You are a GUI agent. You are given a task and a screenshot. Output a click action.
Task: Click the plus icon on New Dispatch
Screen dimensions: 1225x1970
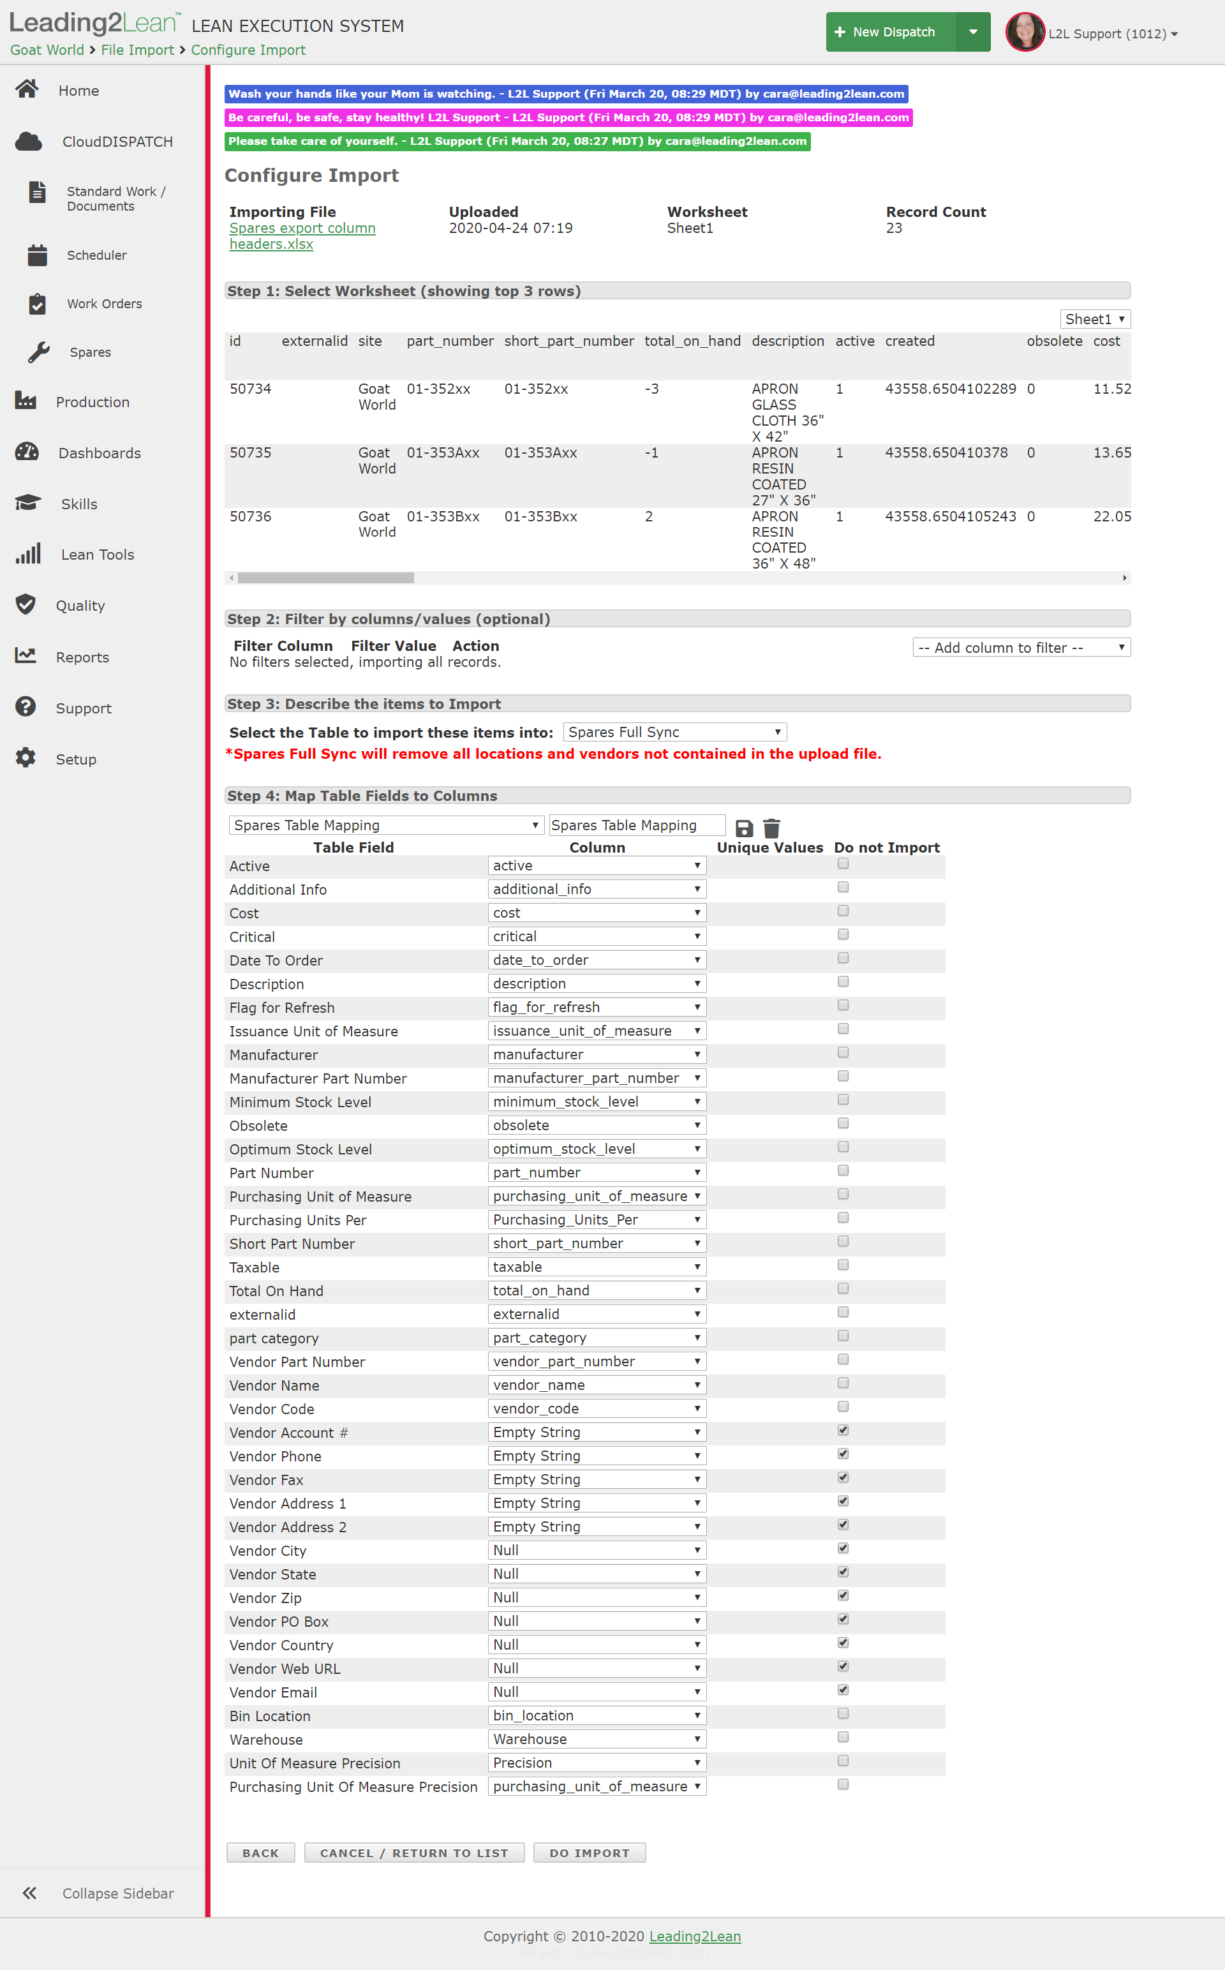tap(840, 33)
